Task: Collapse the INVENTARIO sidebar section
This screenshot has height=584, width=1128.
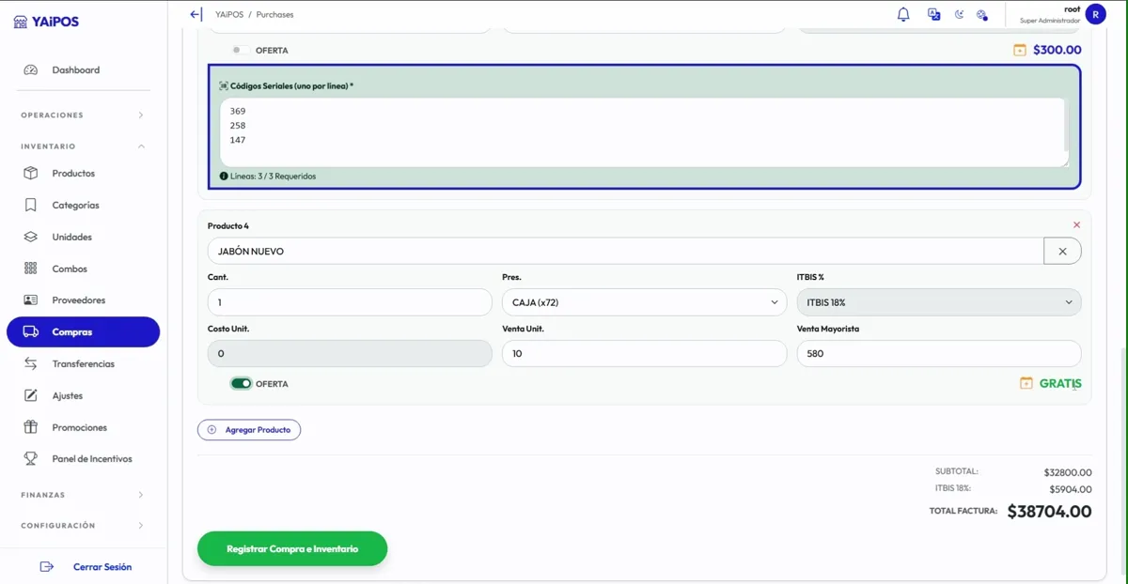Action: (x=83, y=146)
